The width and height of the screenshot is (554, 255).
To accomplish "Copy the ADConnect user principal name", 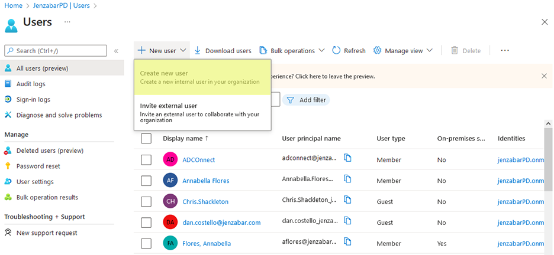I will (348, 158).
